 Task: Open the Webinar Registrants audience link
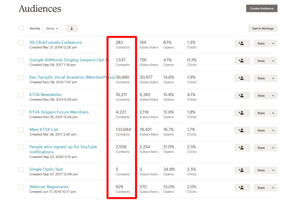tap(49, 187)
